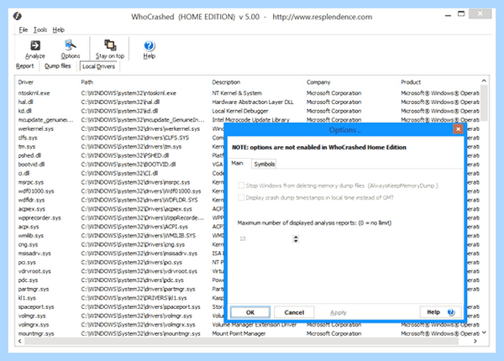Click the Analyze toolbar icon
This screenshot has width=504, height=361.
point(35,45)
